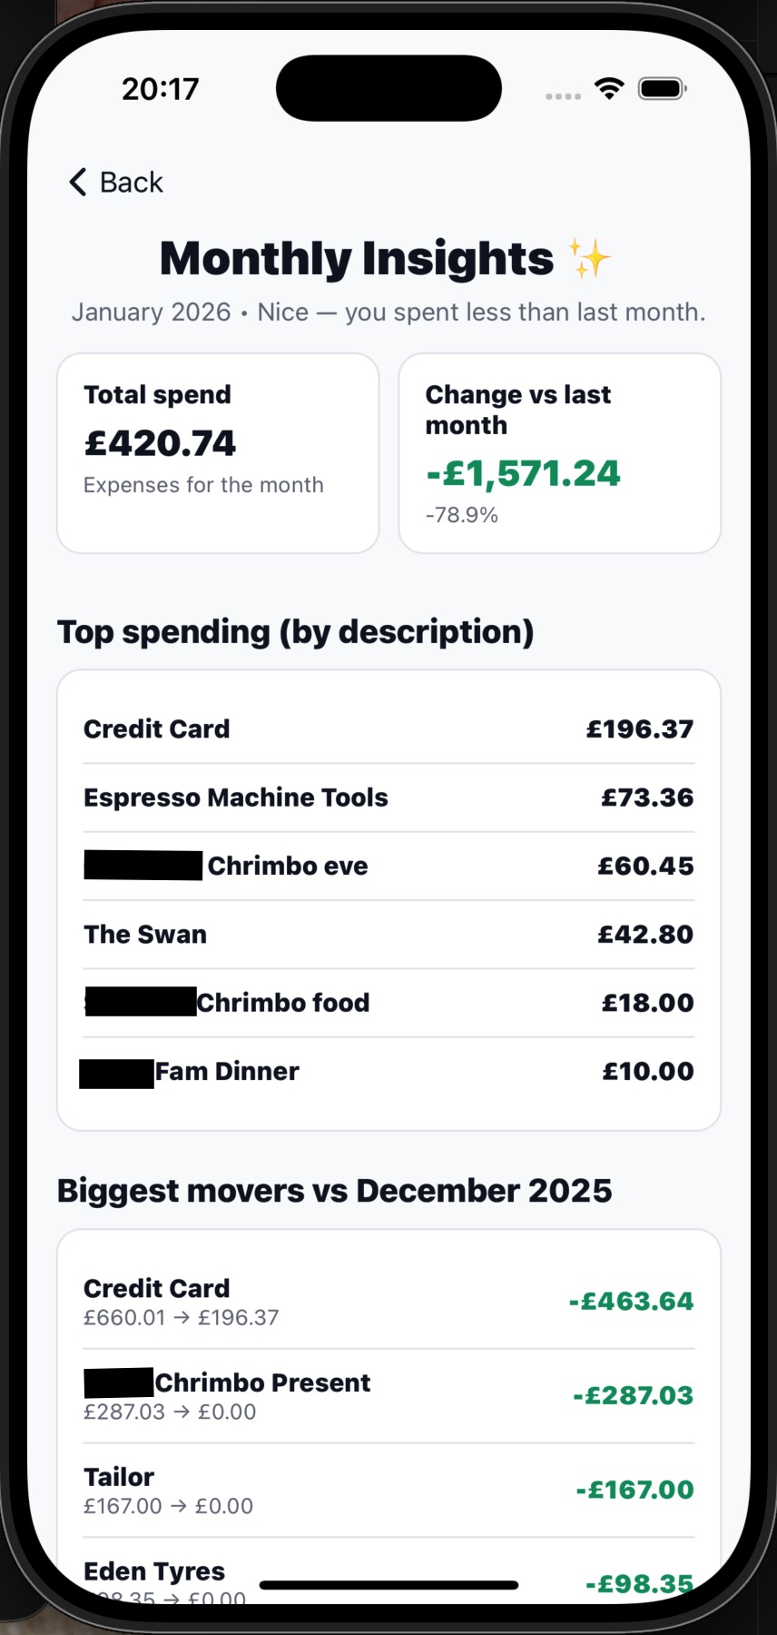Open the Total spend card

[x=218, y=452]
